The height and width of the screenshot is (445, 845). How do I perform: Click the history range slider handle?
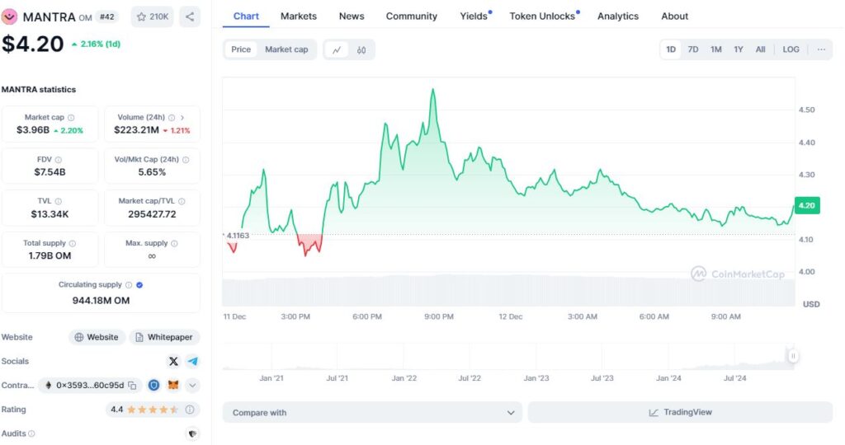click(x=793, y=356)
